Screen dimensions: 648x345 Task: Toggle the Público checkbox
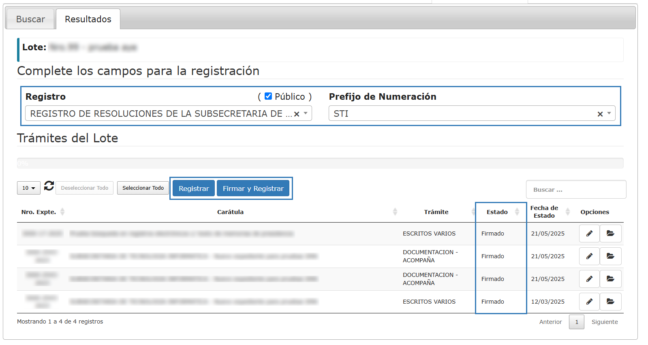click(268, 96)
